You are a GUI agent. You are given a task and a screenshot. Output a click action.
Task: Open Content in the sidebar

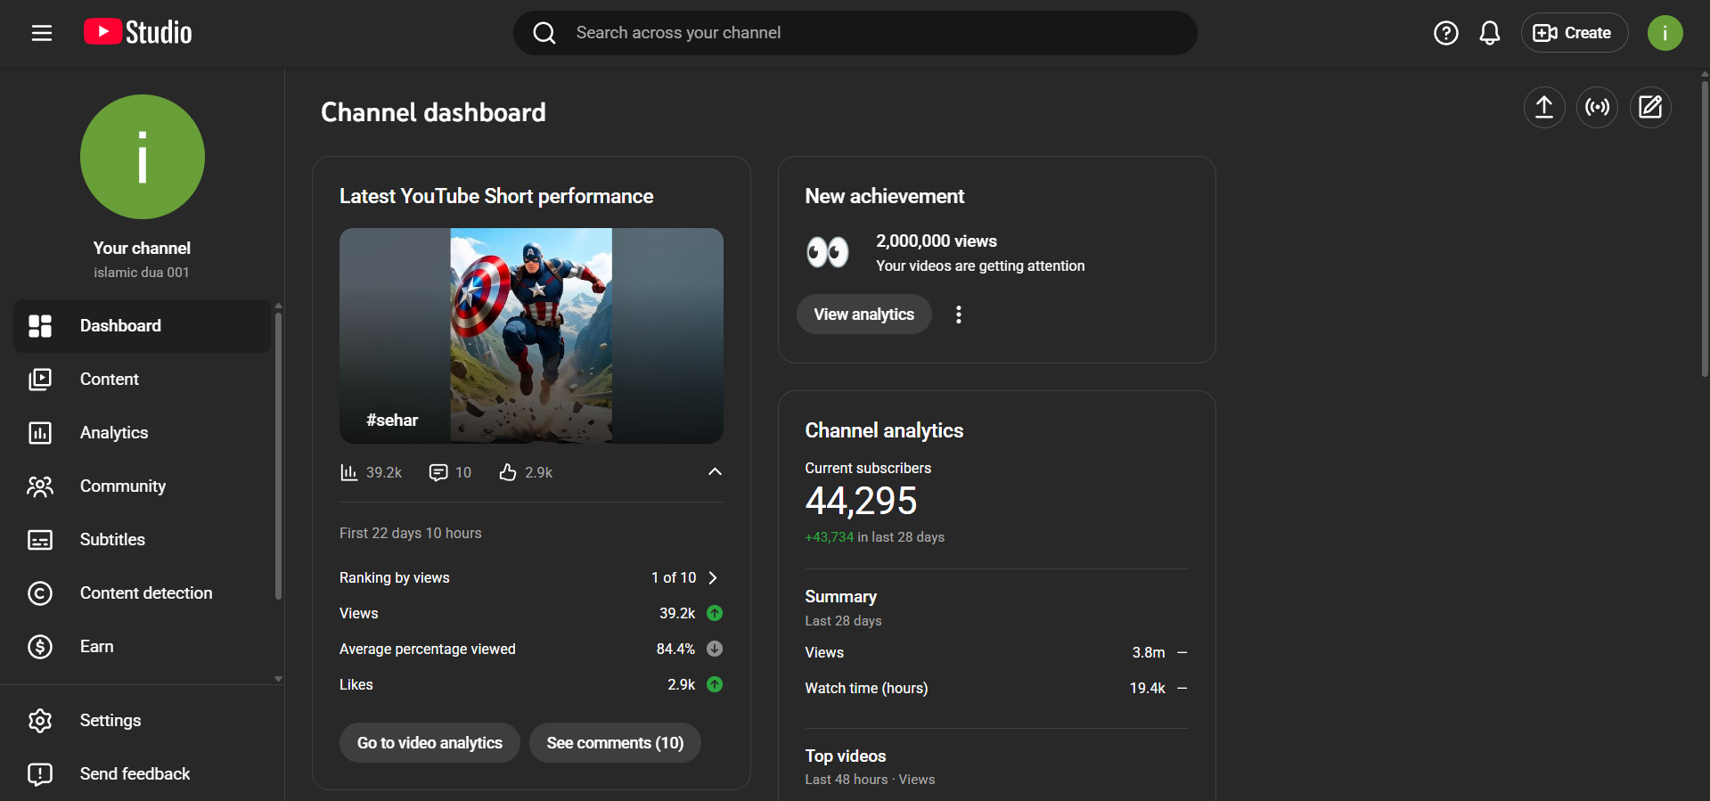point(110,380)
